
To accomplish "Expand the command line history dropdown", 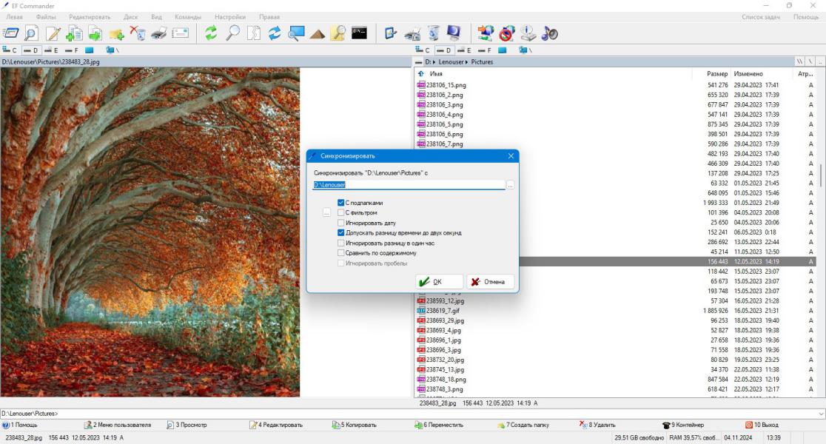I will (x=821, y=414).
